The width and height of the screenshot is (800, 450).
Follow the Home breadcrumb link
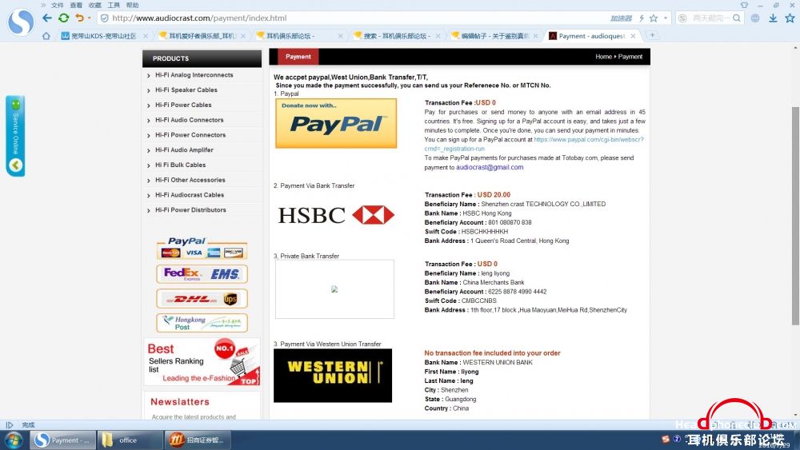pos(603,57)
